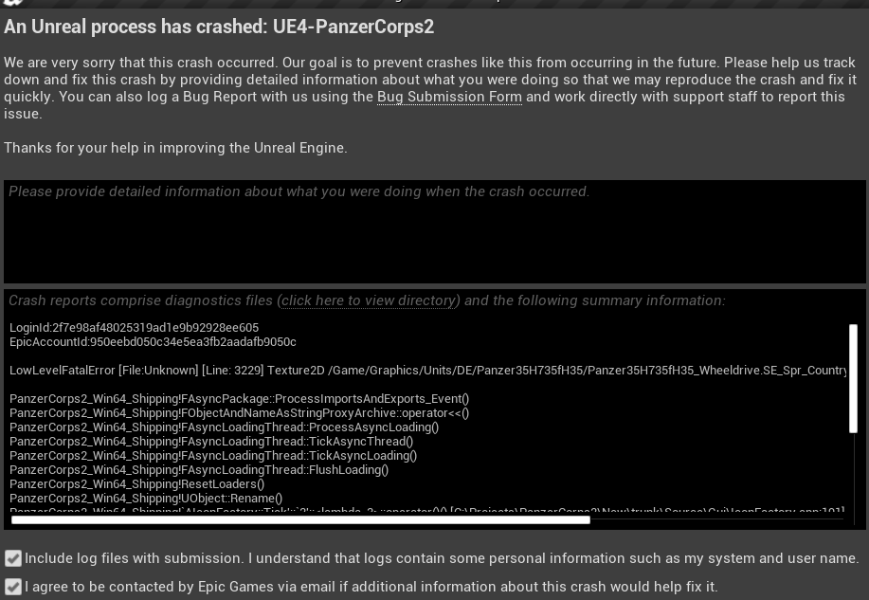Click the TickAsyncLoading stack line
The height and width of the screenshot is (600, 869).
point(213,456)
